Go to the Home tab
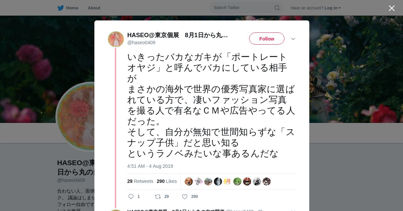This screenshot has width=403, height=211. tap(68, 8)
